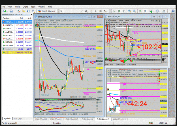Expand the Templates dropdown arrow
Screen dimensions: 177x126
click(166, 11)
